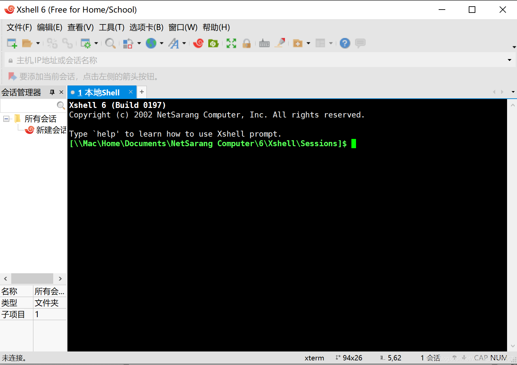Click the highlight marker pen icon
517x365 pixels.
(280, 43)
